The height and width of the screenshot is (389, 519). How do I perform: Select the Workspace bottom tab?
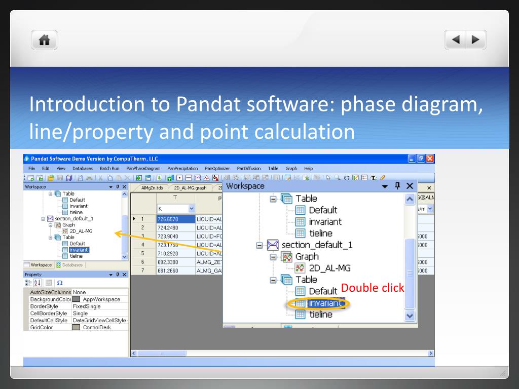click(x=38, y=265)
